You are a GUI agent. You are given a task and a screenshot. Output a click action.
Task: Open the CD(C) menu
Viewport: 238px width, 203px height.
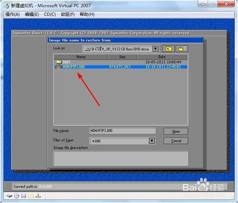pos(50,14)
